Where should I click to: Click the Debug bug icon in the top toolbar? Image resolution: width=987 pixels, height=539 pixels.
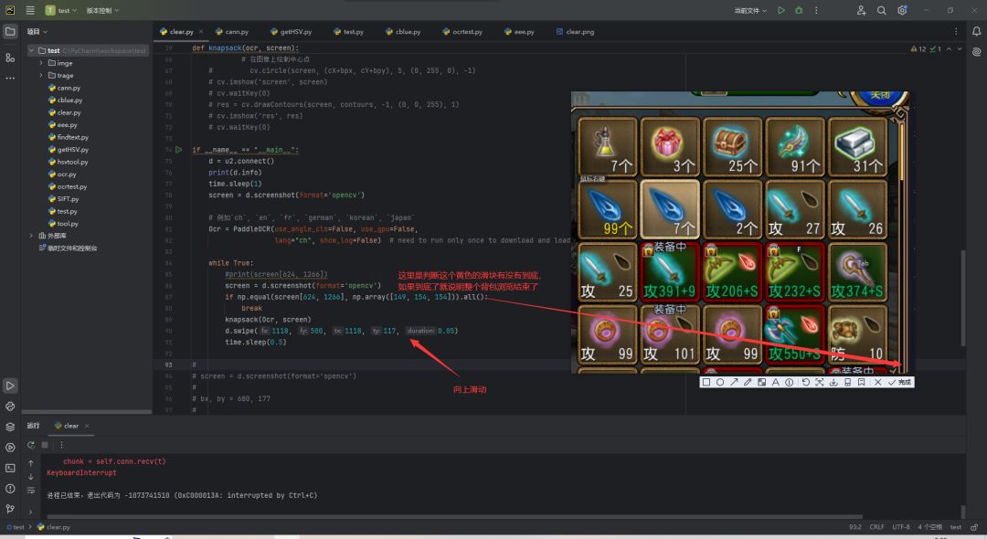(799, 10)
